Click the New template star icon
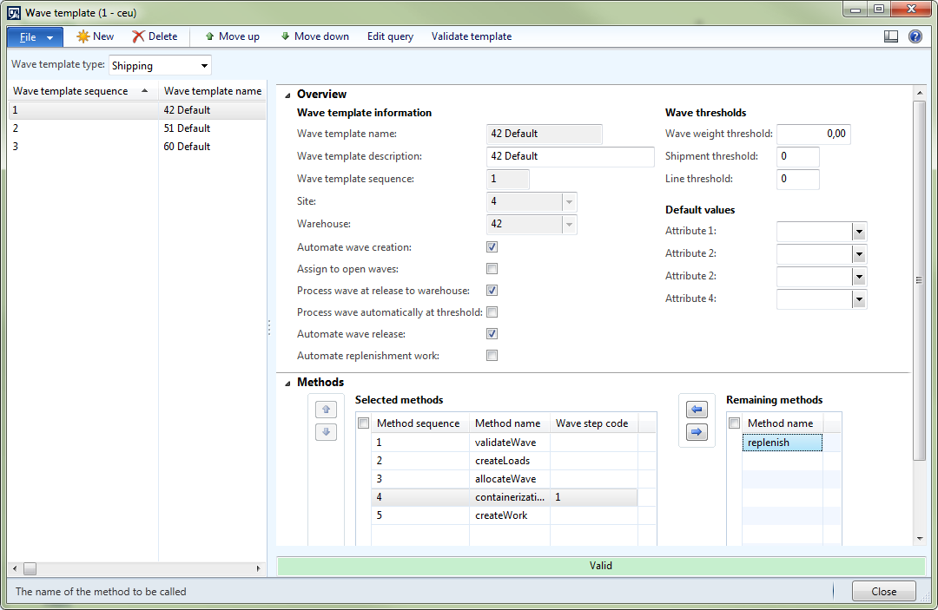The image size is (938, 610). [x=83, y=36]
